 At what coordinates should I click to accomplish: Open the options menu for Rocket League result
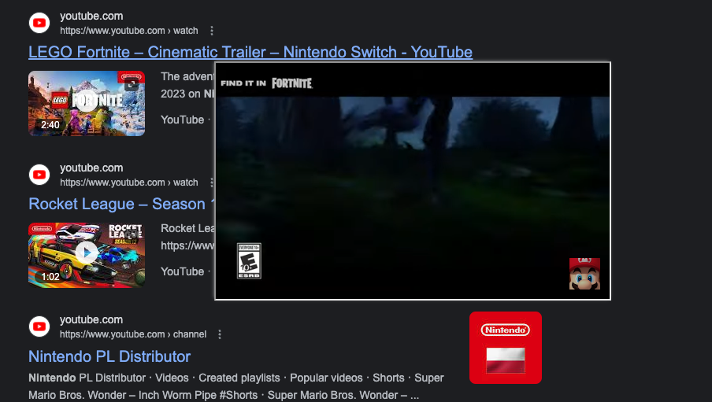pos(212,183)
